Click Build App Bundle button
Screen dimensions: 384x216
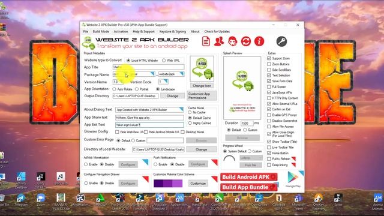pyautogui.click(x=249, y=187)
